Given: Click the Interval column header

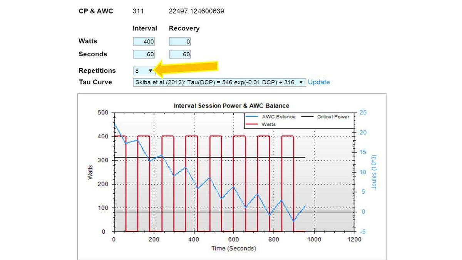Looking at the screenshot, I should click(x=145, y=29).
